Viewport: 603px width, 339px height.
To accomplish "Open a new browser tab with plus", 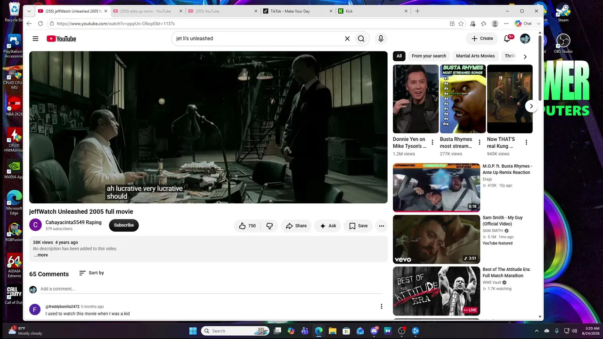I will point(417,11).
